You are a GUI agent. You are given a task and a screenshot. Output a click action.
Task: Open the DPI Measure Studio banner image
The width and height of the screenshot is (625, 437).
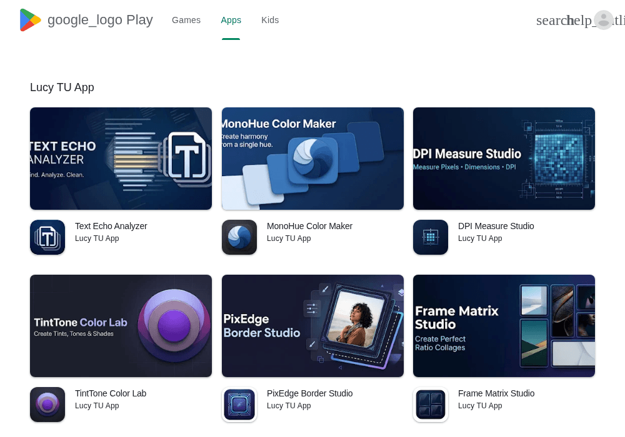click(504, 159)
